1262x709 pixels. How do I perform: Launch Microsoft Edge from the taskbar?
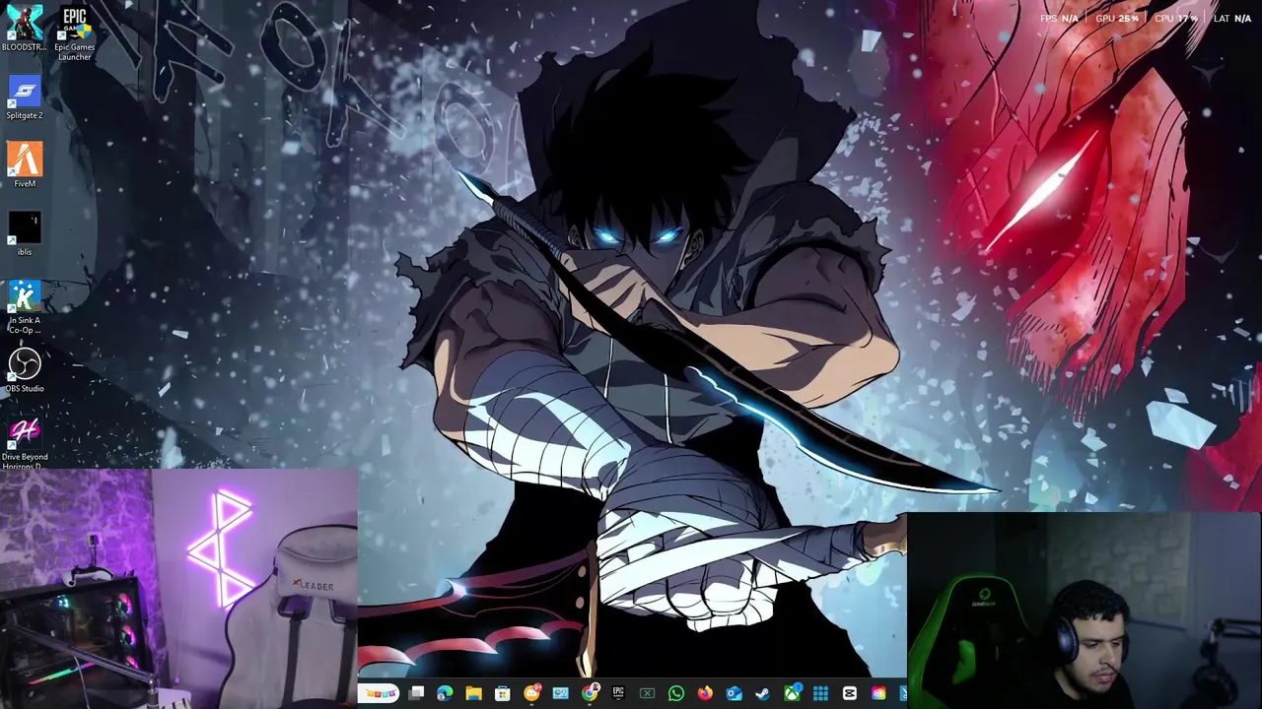click(x=445, y=694)
